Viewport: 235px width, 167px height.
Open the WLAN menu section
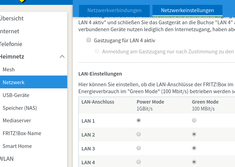click(x=7, y=159)
